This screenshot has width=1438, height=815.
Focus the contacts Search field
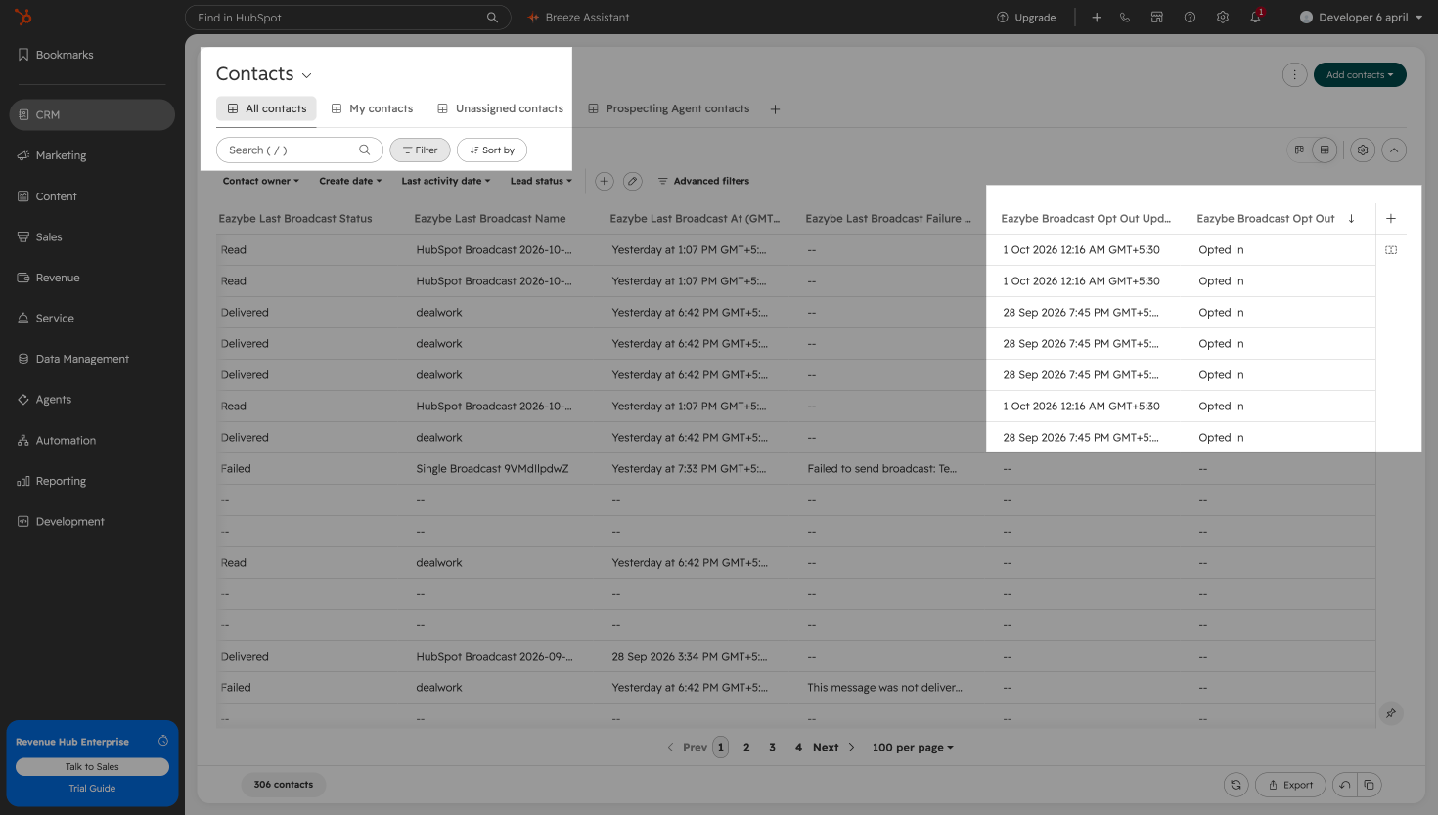tap(299, 150)
